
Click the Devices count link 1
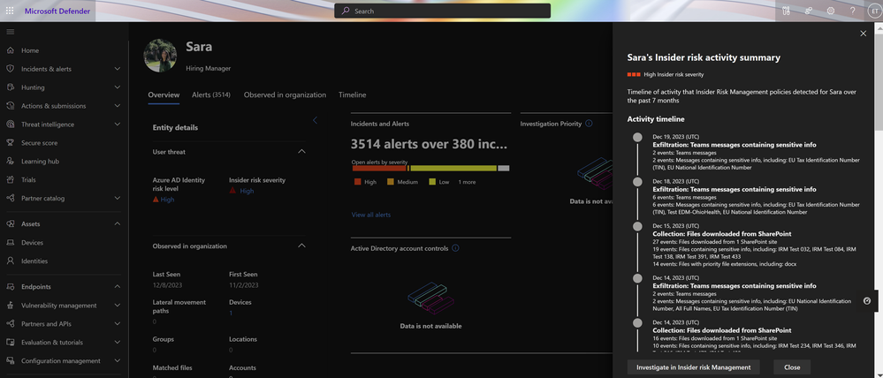coord(231,313)
